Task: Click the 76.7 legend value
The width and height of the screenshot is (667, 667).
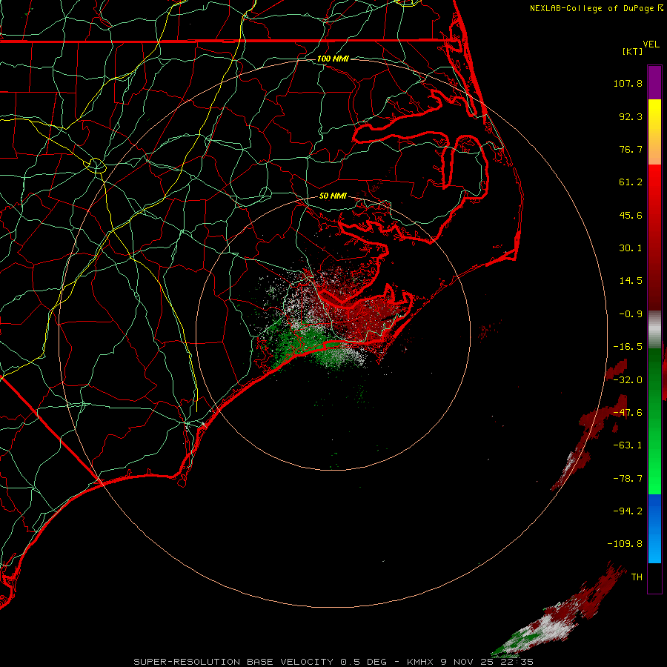Action: 631,149
